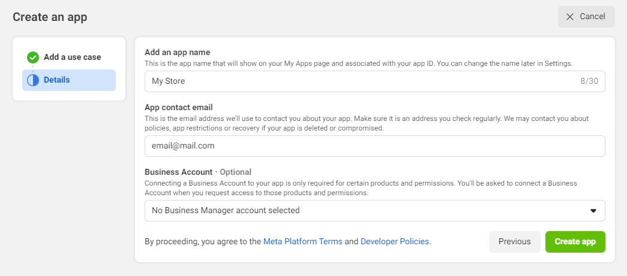Click the half-filled circle icon beside Details

(x=33, y=80)
